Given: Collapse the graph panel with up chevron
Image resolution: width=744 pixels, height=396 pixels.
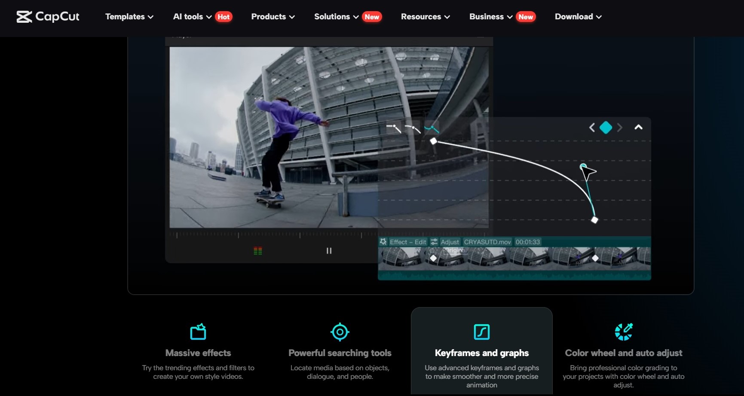Looking at the screenshot, I should point(639,127).
